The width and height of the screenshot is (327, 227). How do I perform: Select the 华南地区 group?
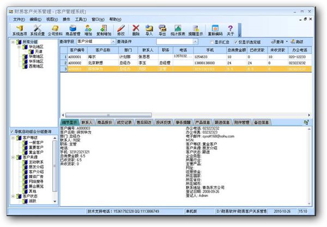coord(36,56)
